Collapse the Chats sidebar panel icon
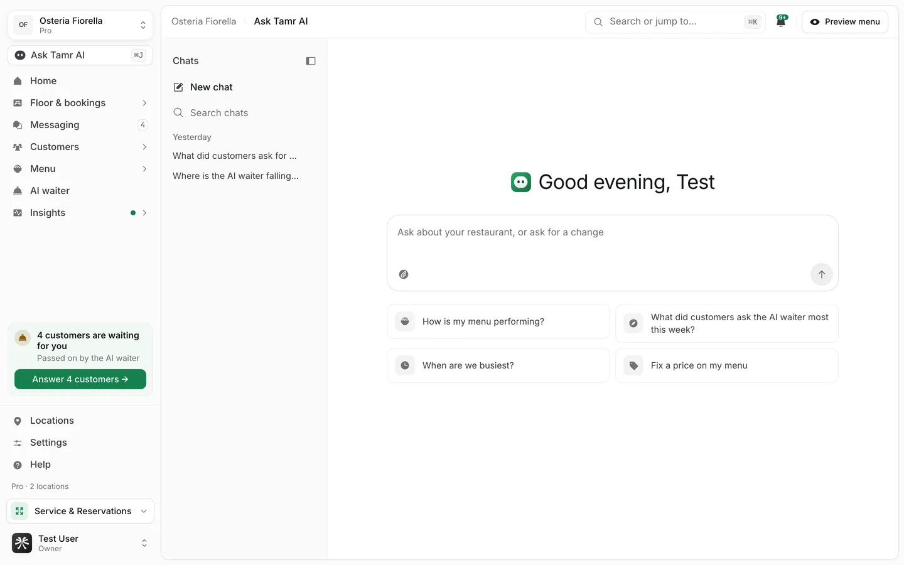The height and width of the screenshot is (565, 904). (311, 61)
